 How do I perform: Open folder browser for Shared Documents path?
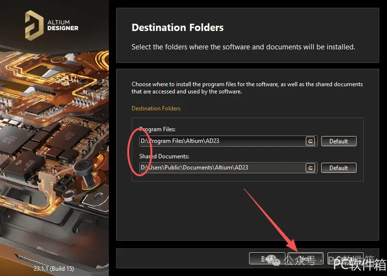pos(311,168)
